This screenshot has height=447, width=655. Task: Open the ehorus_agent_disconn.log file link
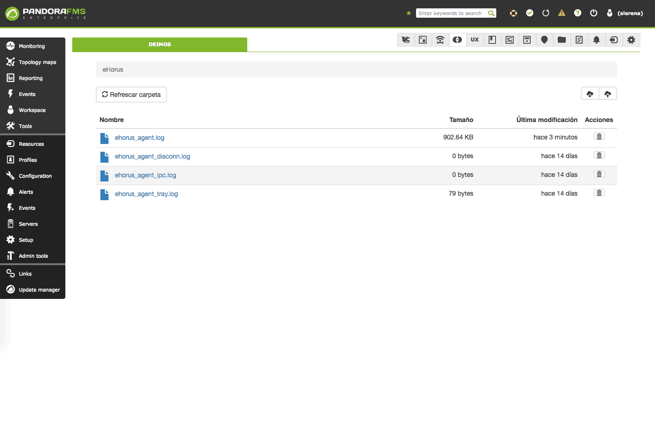(152, 156)
